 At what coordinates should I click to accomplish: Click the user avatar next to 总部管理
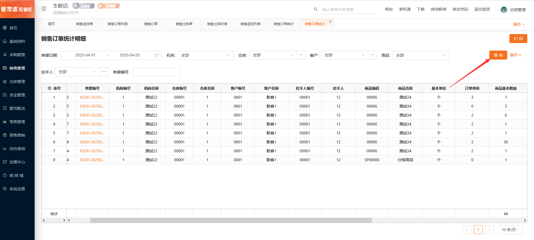(x=504, y=10)
